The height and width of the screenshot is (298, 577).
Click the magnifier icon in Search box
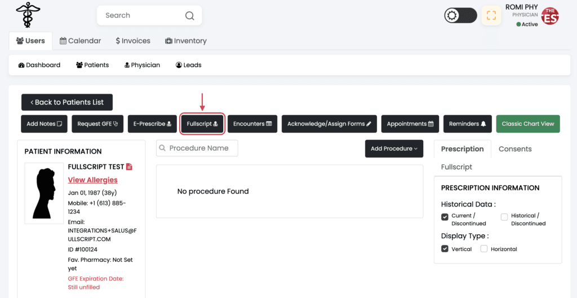(189, 15)
